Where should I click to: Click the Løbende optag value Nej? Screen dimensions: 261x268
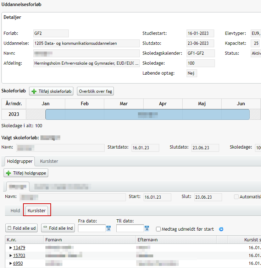pos(192,73)
